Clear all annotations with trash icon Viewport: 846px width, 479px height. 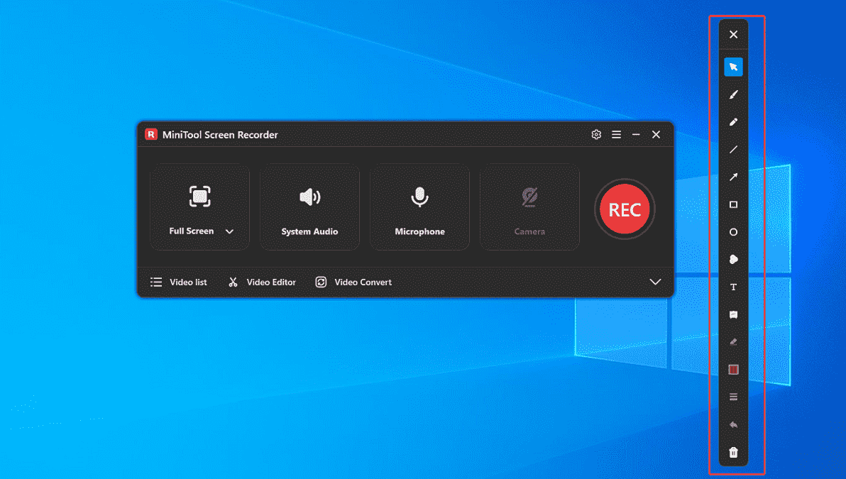733,451
